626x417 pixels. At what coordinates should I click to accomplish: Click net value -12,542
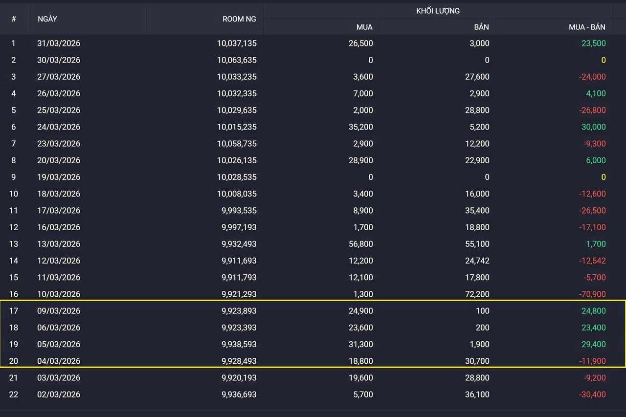click(x=592, y=261)
